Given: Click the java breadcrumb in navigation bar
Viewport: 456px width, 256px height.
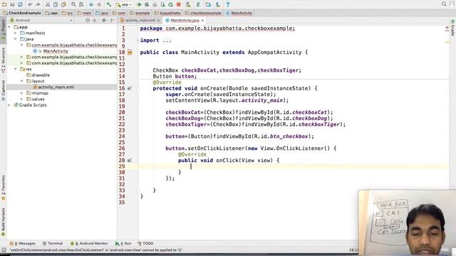Looking at the screenshot, I should [102, 13].
